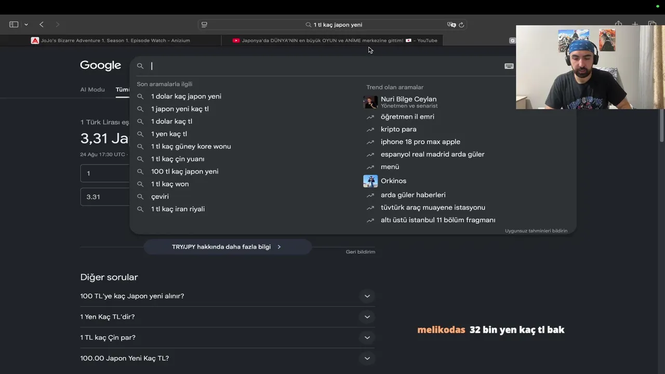
Task: Select trending 'iphone 18 pro max apple'
Action: [x=420, y=141]
